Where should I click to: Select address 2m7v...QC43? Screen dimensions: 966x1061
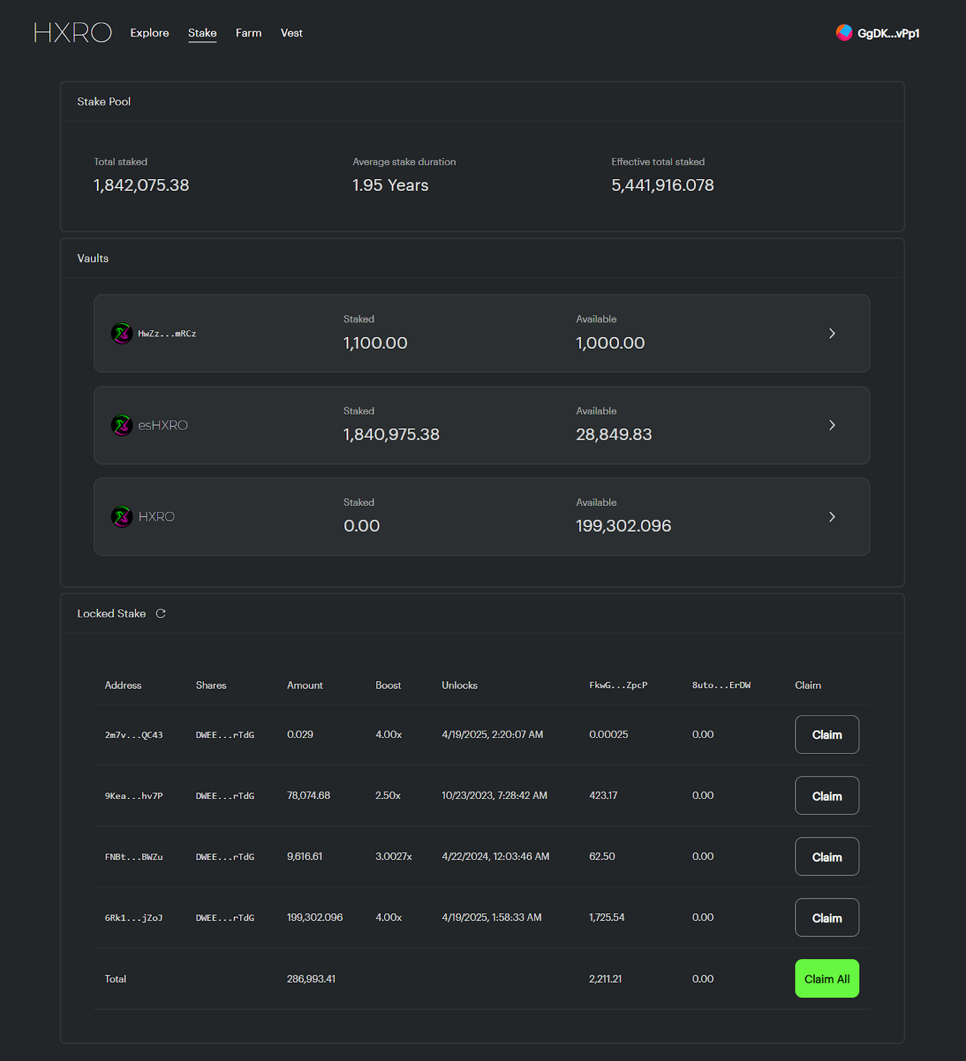pyautogui.click(x=133, y=735)
